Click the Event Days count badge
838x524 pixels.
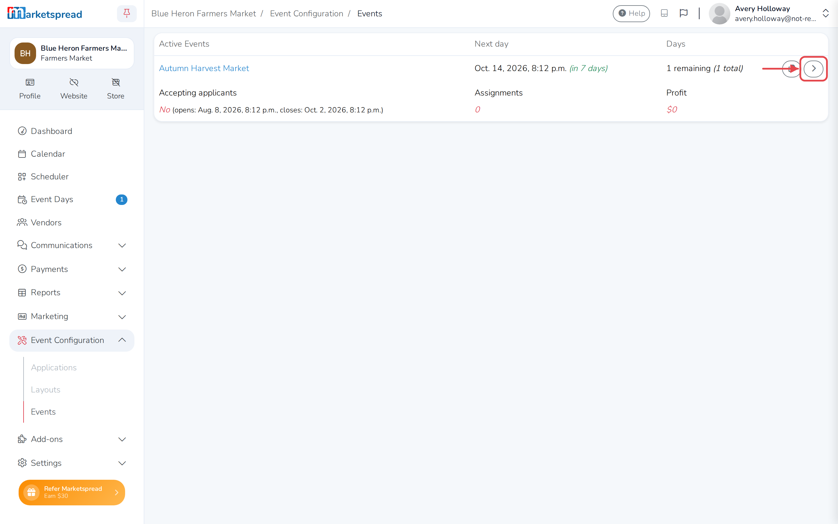[122, 200]
